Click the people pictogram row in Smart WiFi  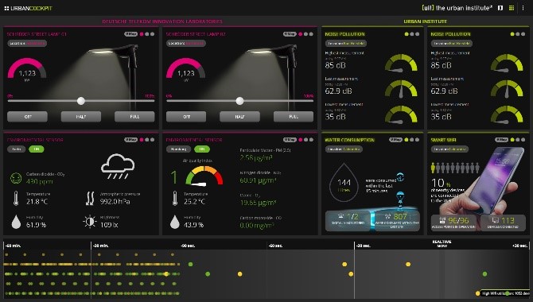455,168
